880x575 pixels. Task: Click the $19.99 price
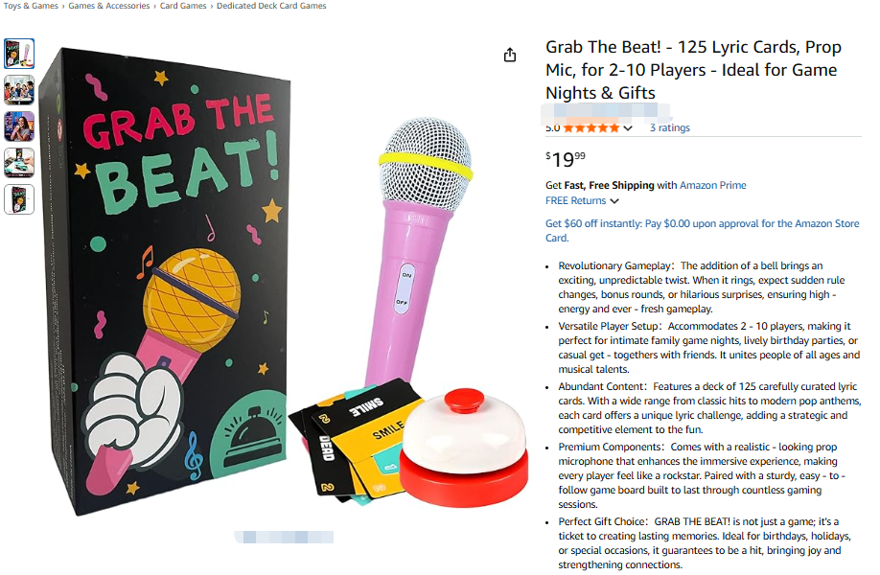coord(566,157)
